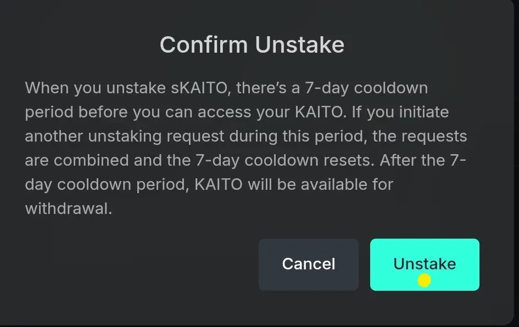Click "KAITO will be available for"
Image resolution: width=519 pixels, height=327 pixels.
click(x=294, y=184)
